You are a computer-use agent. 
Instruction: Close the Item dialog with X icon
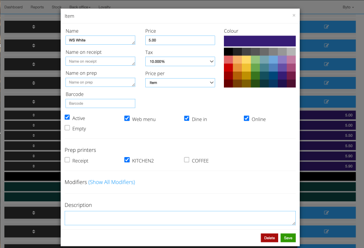pyautogui.click(x=294, y=16)
